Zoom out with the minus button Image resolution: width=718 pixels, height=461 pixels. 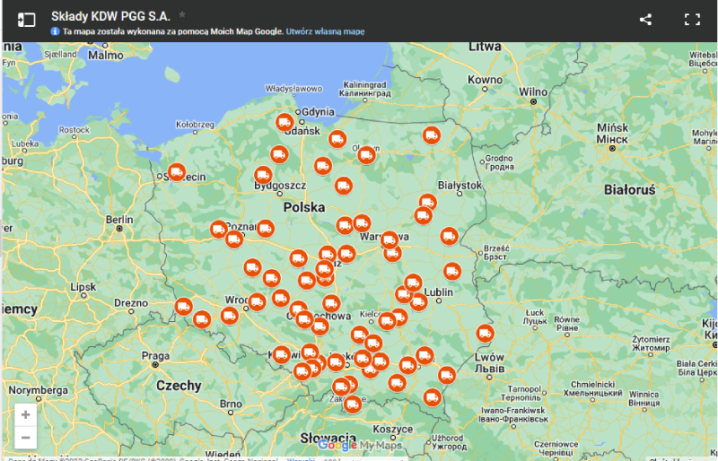click(x=26, y=437)
